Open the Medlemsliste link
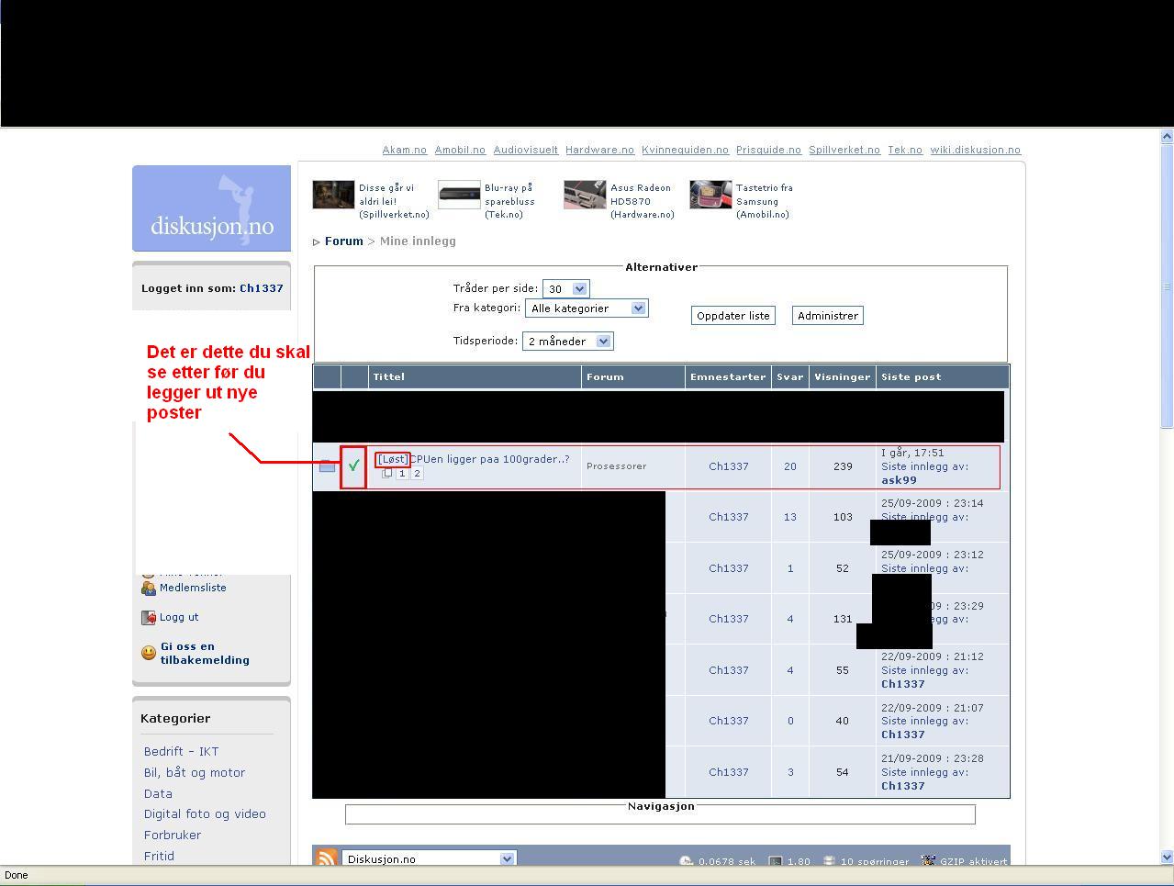 pos(193,588)
